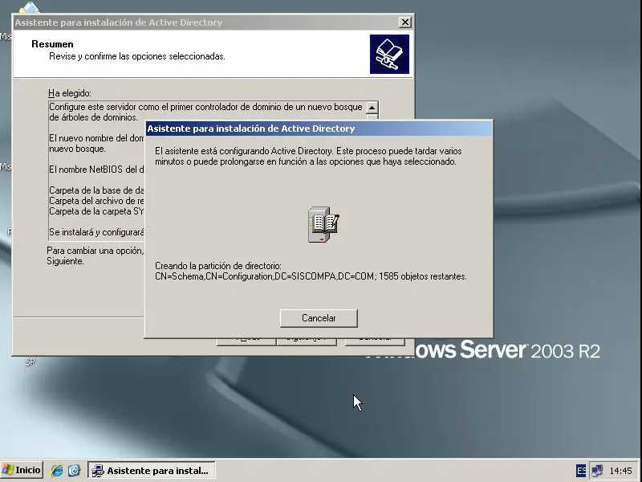Screen dimensions: 642x482
Task: Click the 'Carpeta de la base de' summary line
Action: pyautogui.click(x=96, y=190)
